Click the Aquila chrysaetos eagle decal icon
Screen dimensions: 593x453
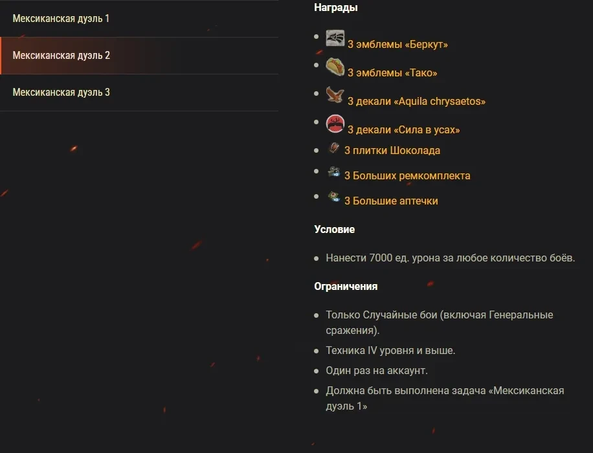coord(335,94)
